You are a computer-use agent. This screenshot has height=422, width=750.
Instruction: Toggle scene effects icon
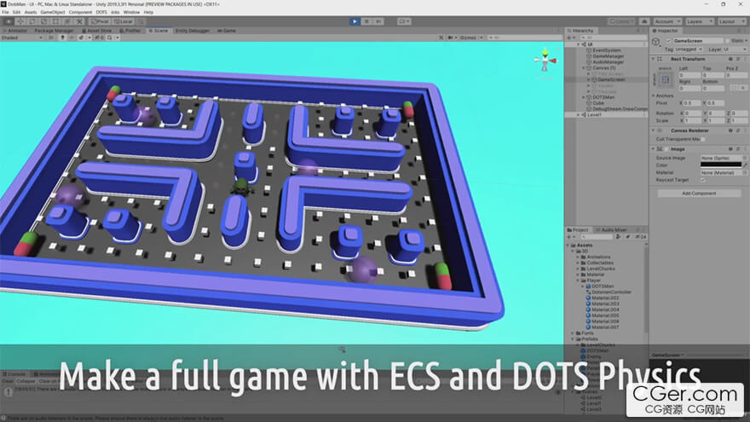(81, 38)
